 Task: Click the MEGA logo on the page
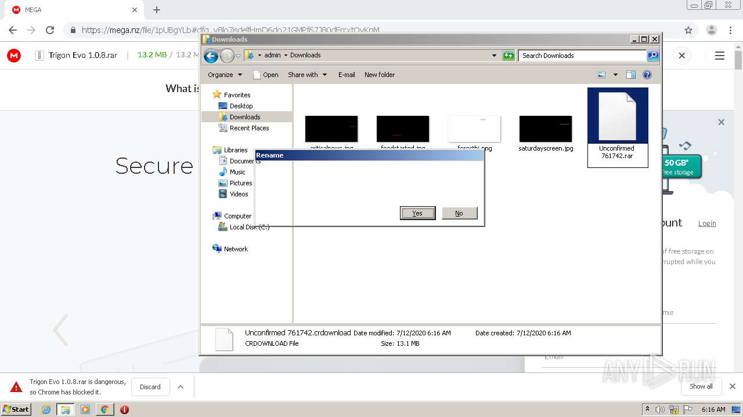click(x=14, y=56)
